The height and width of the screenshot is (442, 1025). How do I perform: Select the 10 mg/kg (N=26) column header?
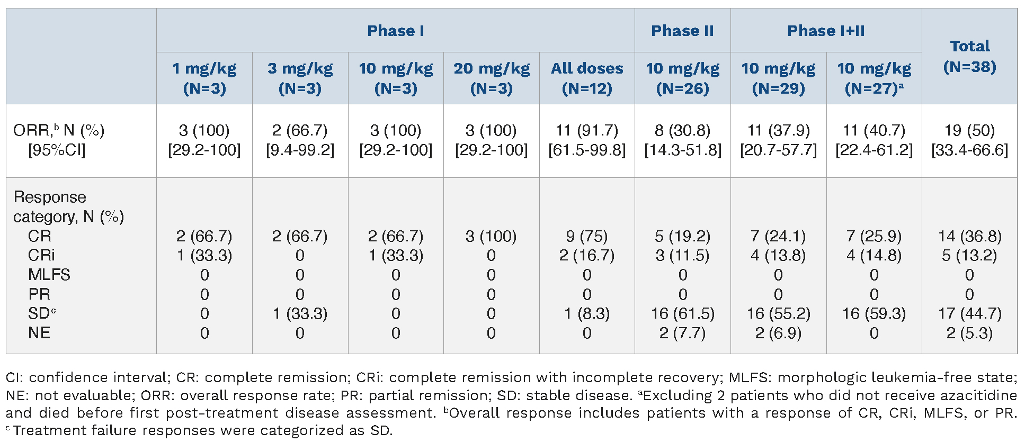(x=682, y=78)
